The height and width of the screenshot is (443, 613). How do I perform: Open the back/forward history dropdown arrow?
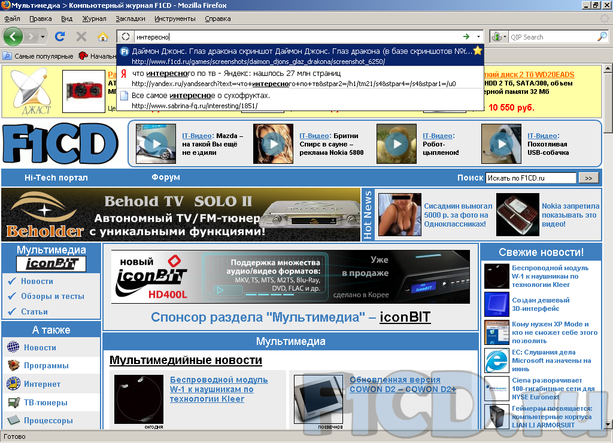pos(43,37)
